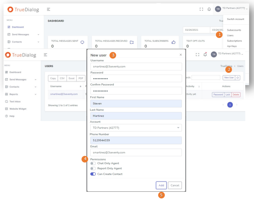Turn on Report Only Agent permission
This screenshot has width=254, height=204.
tap(93, 168)
